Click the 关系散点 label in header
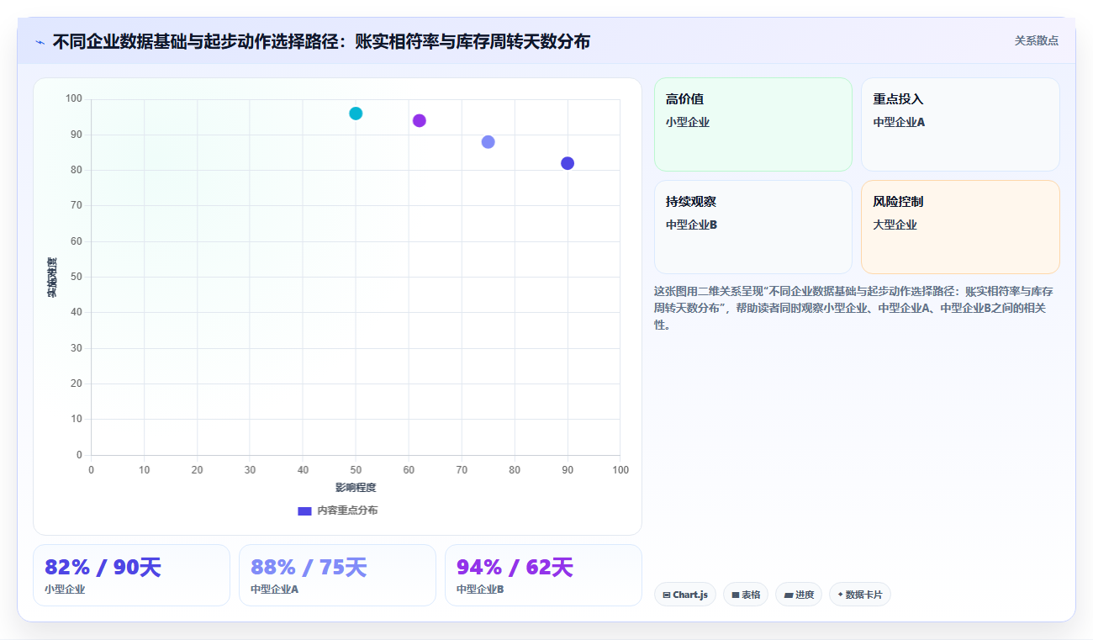Screen dimensions: 1093x640 pyautogui.click(x=1037, y=40)
